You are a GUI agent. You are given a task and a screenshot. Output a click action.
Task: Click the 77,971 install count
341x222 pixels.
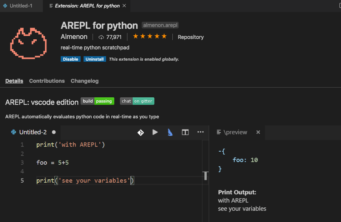[110, 37]
